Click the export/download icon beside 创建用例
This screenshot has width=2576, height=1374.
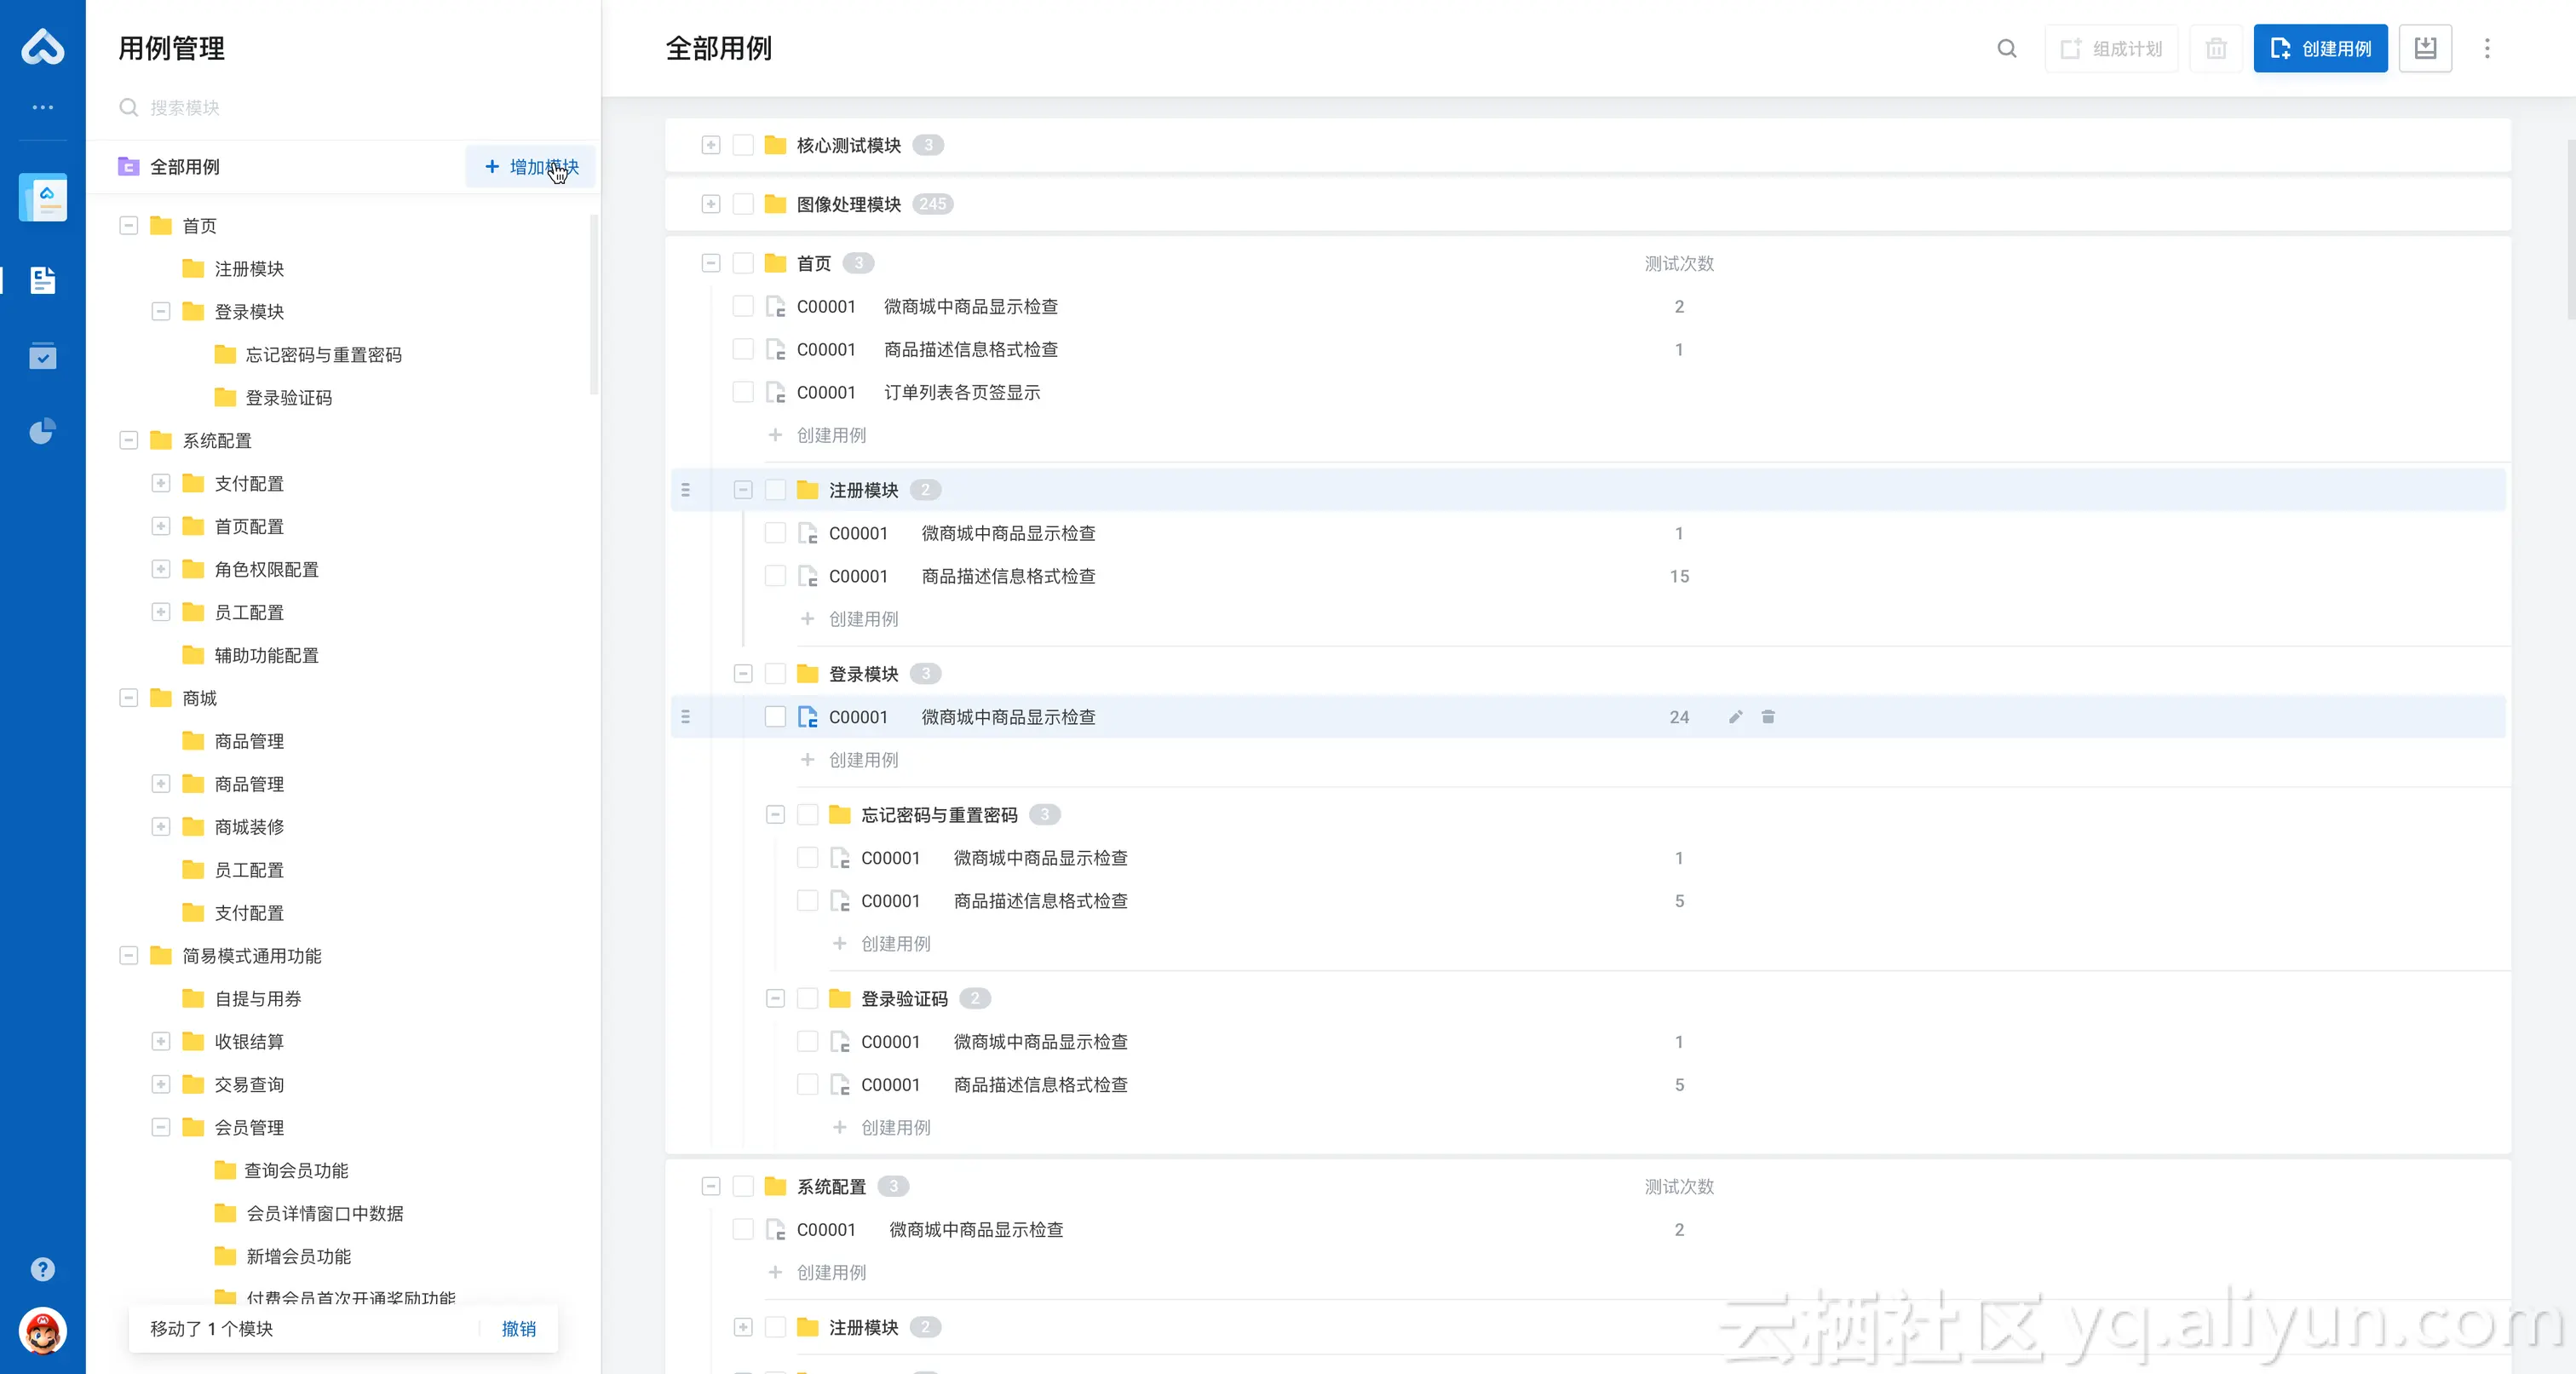(x=2424, y=47)
